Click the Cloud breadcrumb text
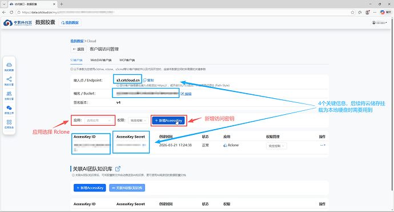The image size is (394, 212). (91, 41)
